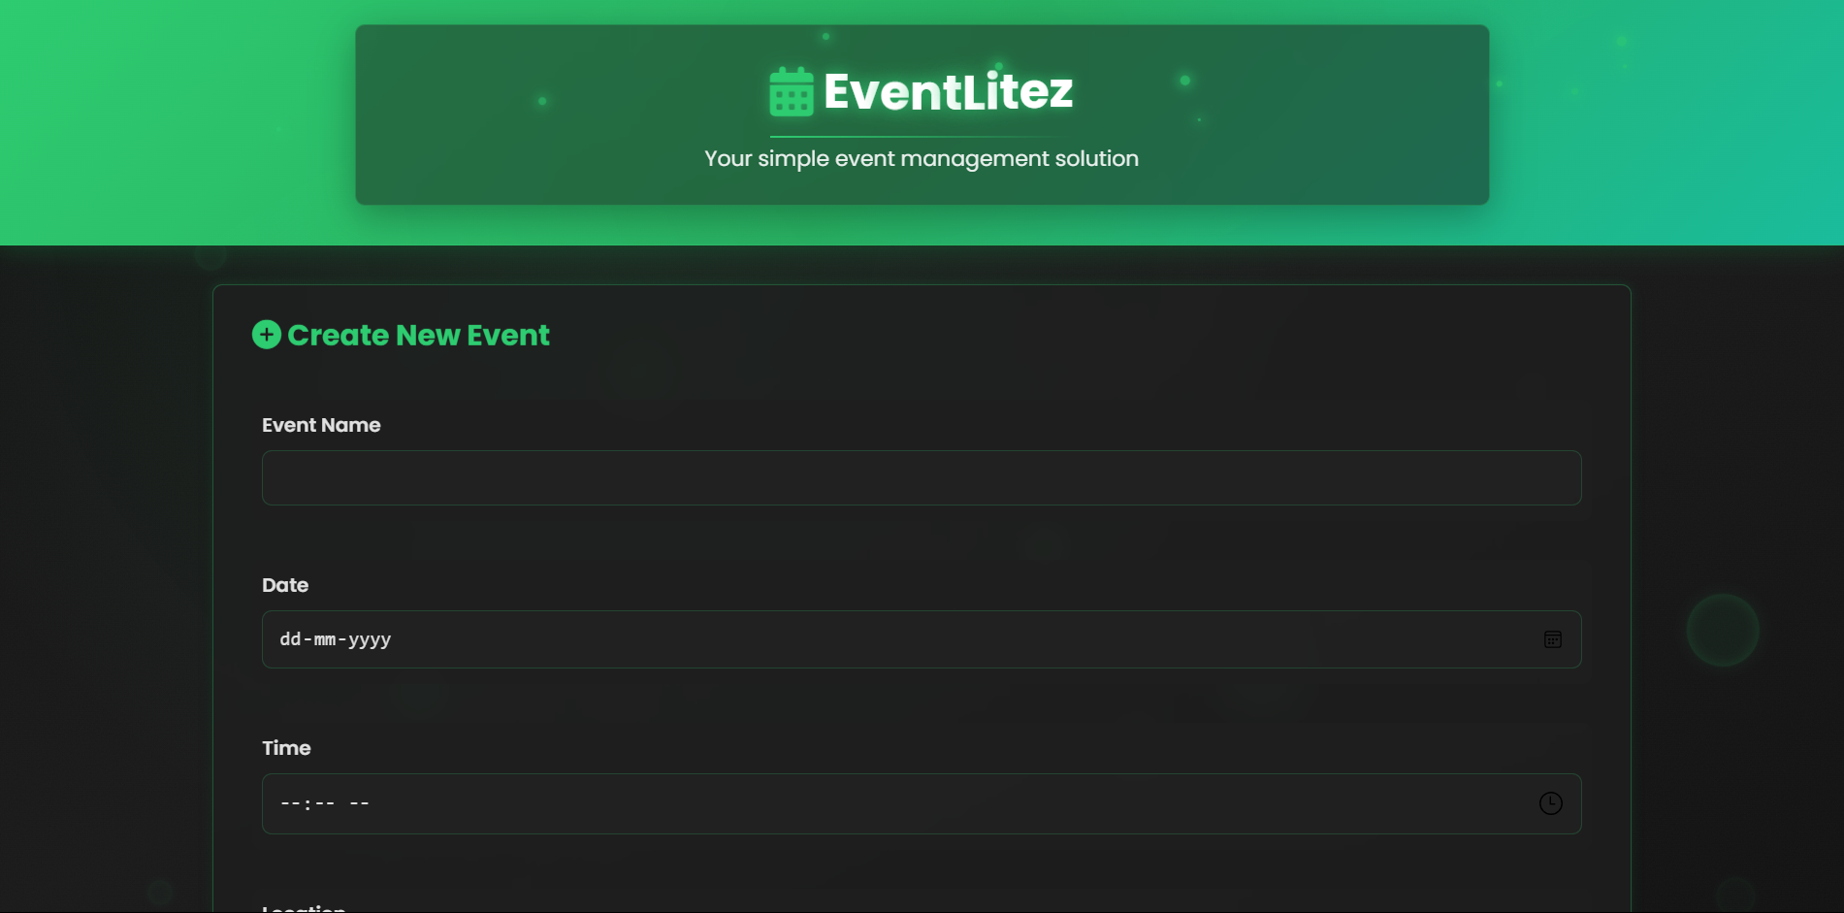Click the calendar icon at the right of dd-mm-yyyy

[x=1552, y=639]
